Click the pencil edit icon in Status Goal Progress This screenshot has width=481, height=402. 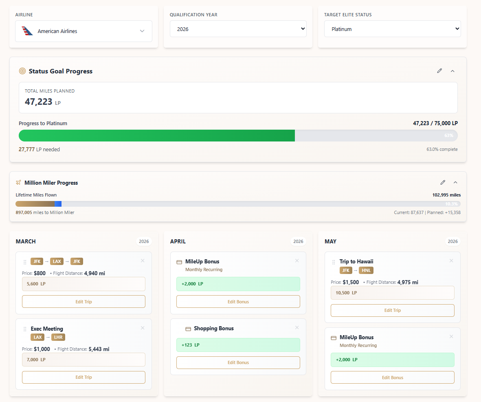pos(439,71)
